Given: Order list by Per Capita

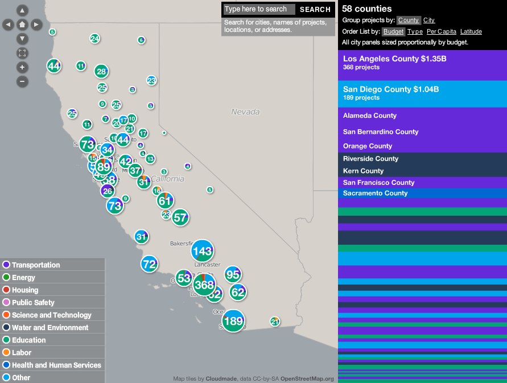Looking at the screenshot, I should click(x=442, y=32).
